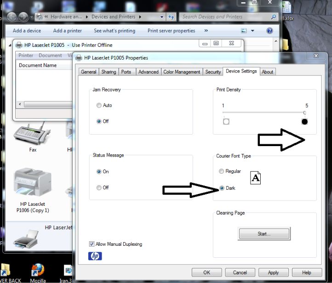Expand toolbar overflow chevron
Image resolution: width=332 pixels, height=283 pixels.
[206, 31]
